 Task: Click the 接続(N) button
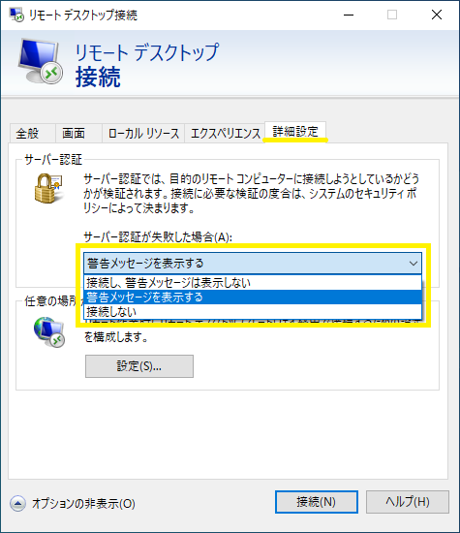(317, 502)
